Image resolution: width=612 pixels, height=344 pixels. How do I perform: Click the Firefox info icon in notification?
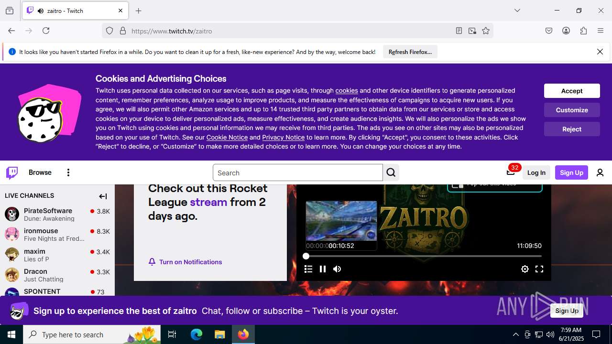click(x=12, y=52)
